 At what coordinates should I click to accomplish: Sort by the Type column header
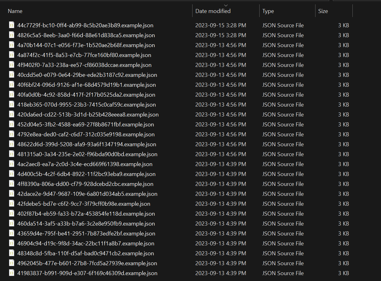[268, 11]
